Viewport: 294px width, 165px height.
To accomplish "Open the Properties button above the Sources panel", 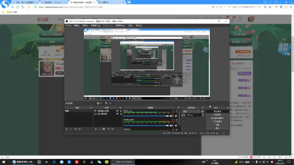I will [100, 103].
